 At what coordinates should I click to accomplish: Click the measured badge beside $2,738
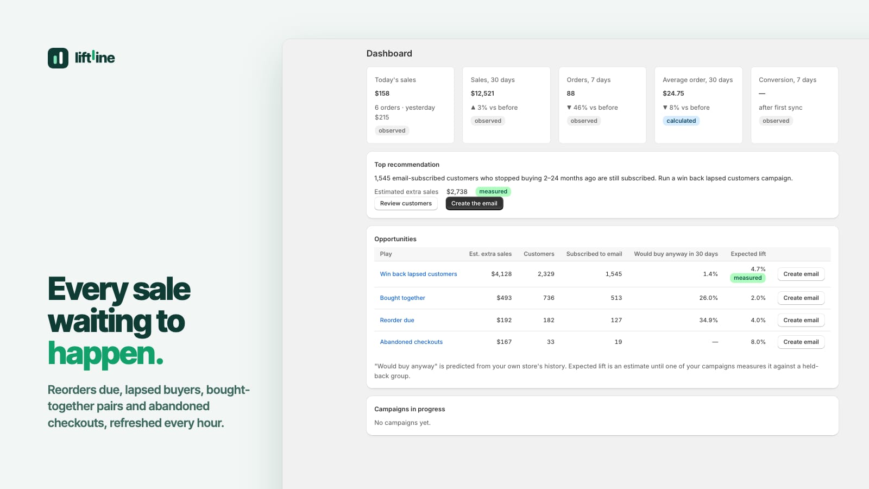coord(493,192)
